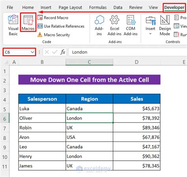Switch to the Insert ribbon tab
Image resolution: width=187 pixels, height=177 pixels.
(46, 8)
